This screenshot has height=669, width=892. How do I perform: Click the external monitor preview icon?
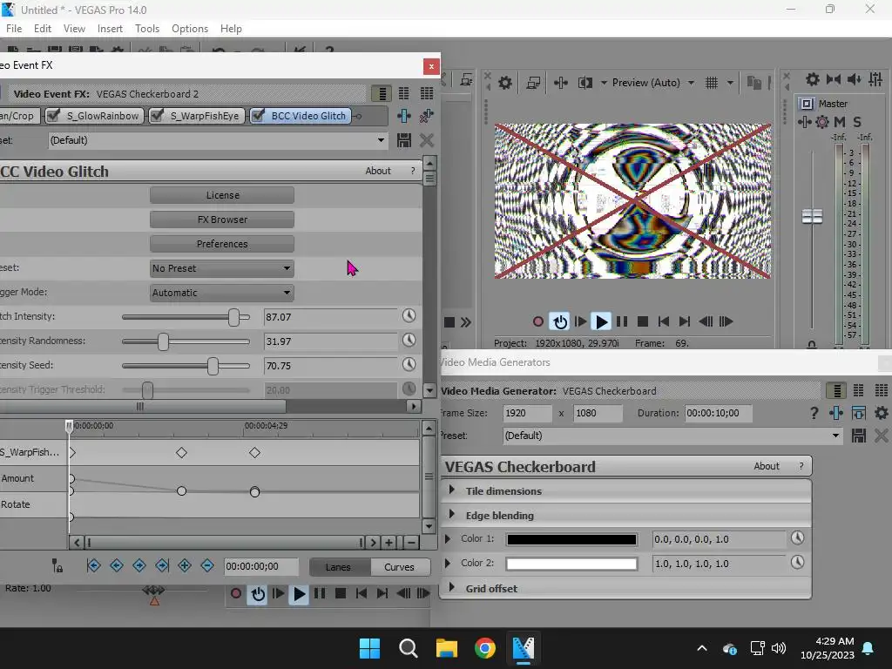click(x=533, y=83)
